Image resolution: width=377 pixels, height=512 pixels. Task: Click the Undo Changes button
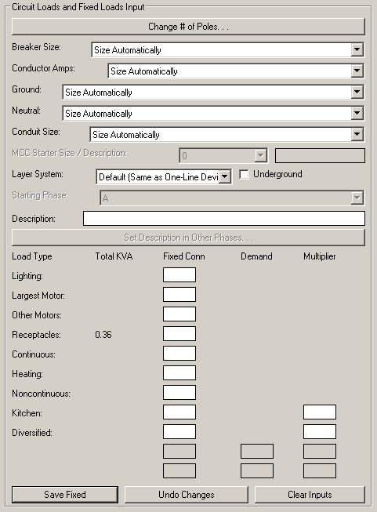tap(187, 495)
